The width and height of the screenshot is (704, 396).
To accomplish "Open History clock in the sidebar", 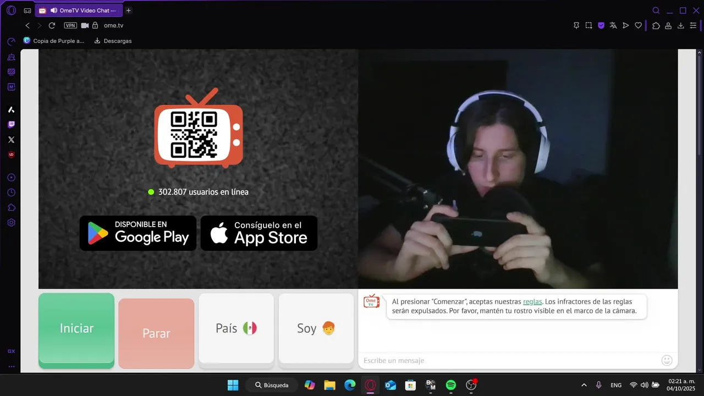I will (11, 193).
